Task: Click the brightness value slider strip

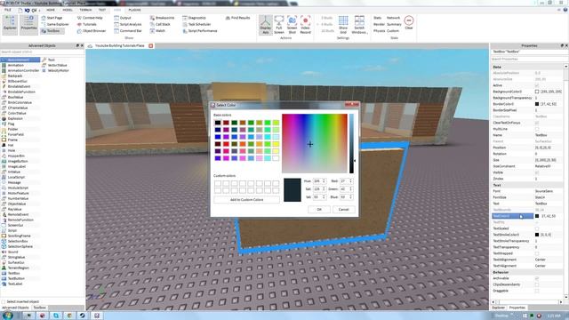Action: (x=351, y=144)
